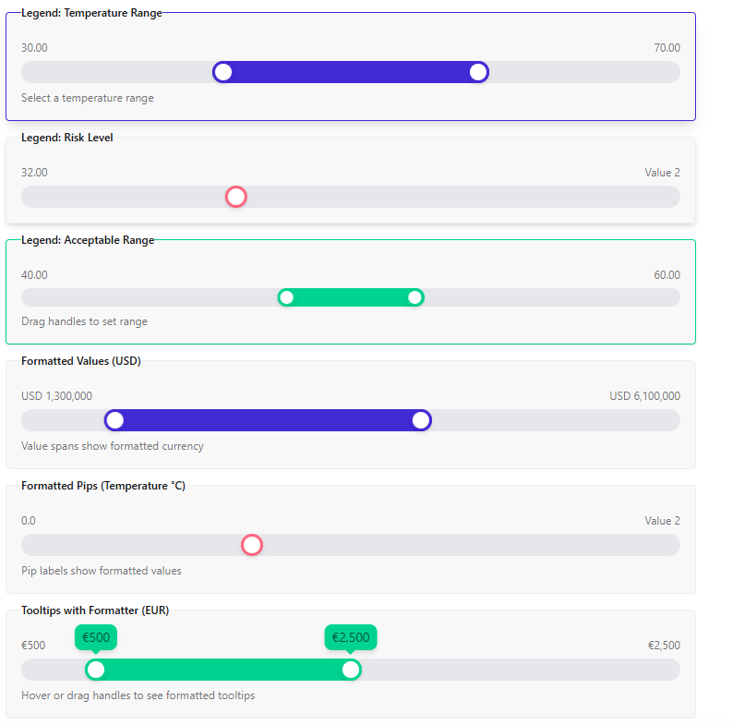
Task: Click the left handle of EUR tooltip slider
Action: click(x=96, y=670)
